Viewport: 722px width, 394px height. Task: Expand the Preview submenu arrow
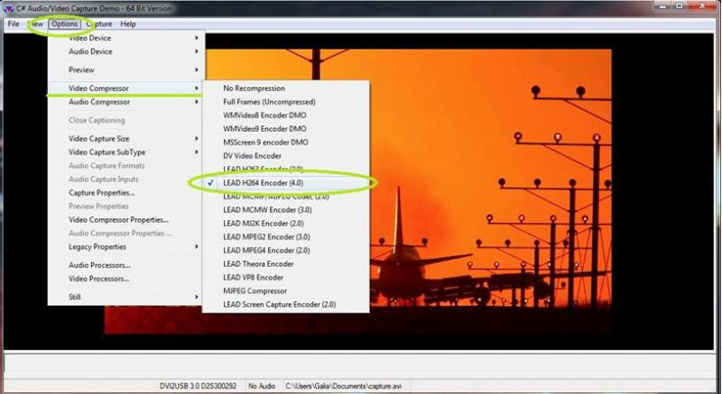tap(197, 69)
